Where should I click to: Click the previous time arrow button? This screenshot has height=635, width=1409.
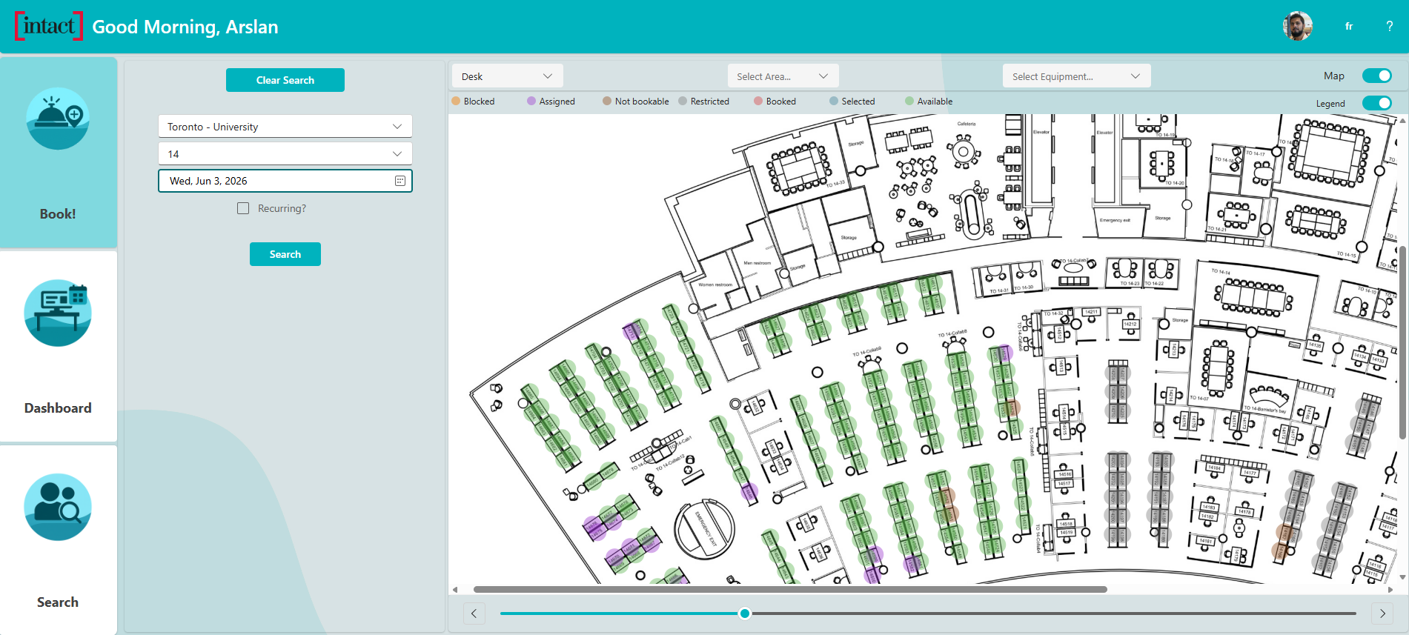[474, 614]
